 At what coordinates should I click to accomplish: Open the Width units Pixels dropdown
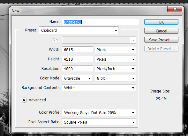click(115, 50)
